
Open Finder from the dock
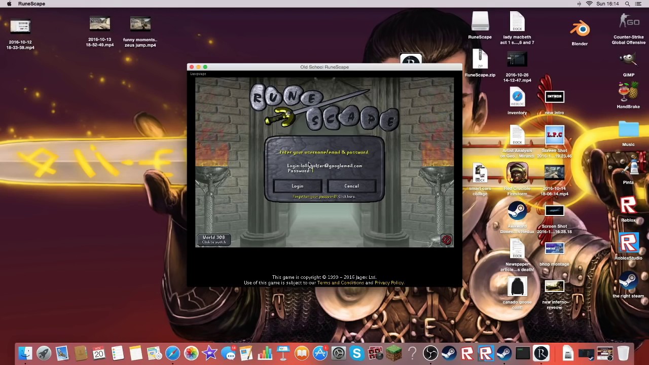click(x=25, y=353)
